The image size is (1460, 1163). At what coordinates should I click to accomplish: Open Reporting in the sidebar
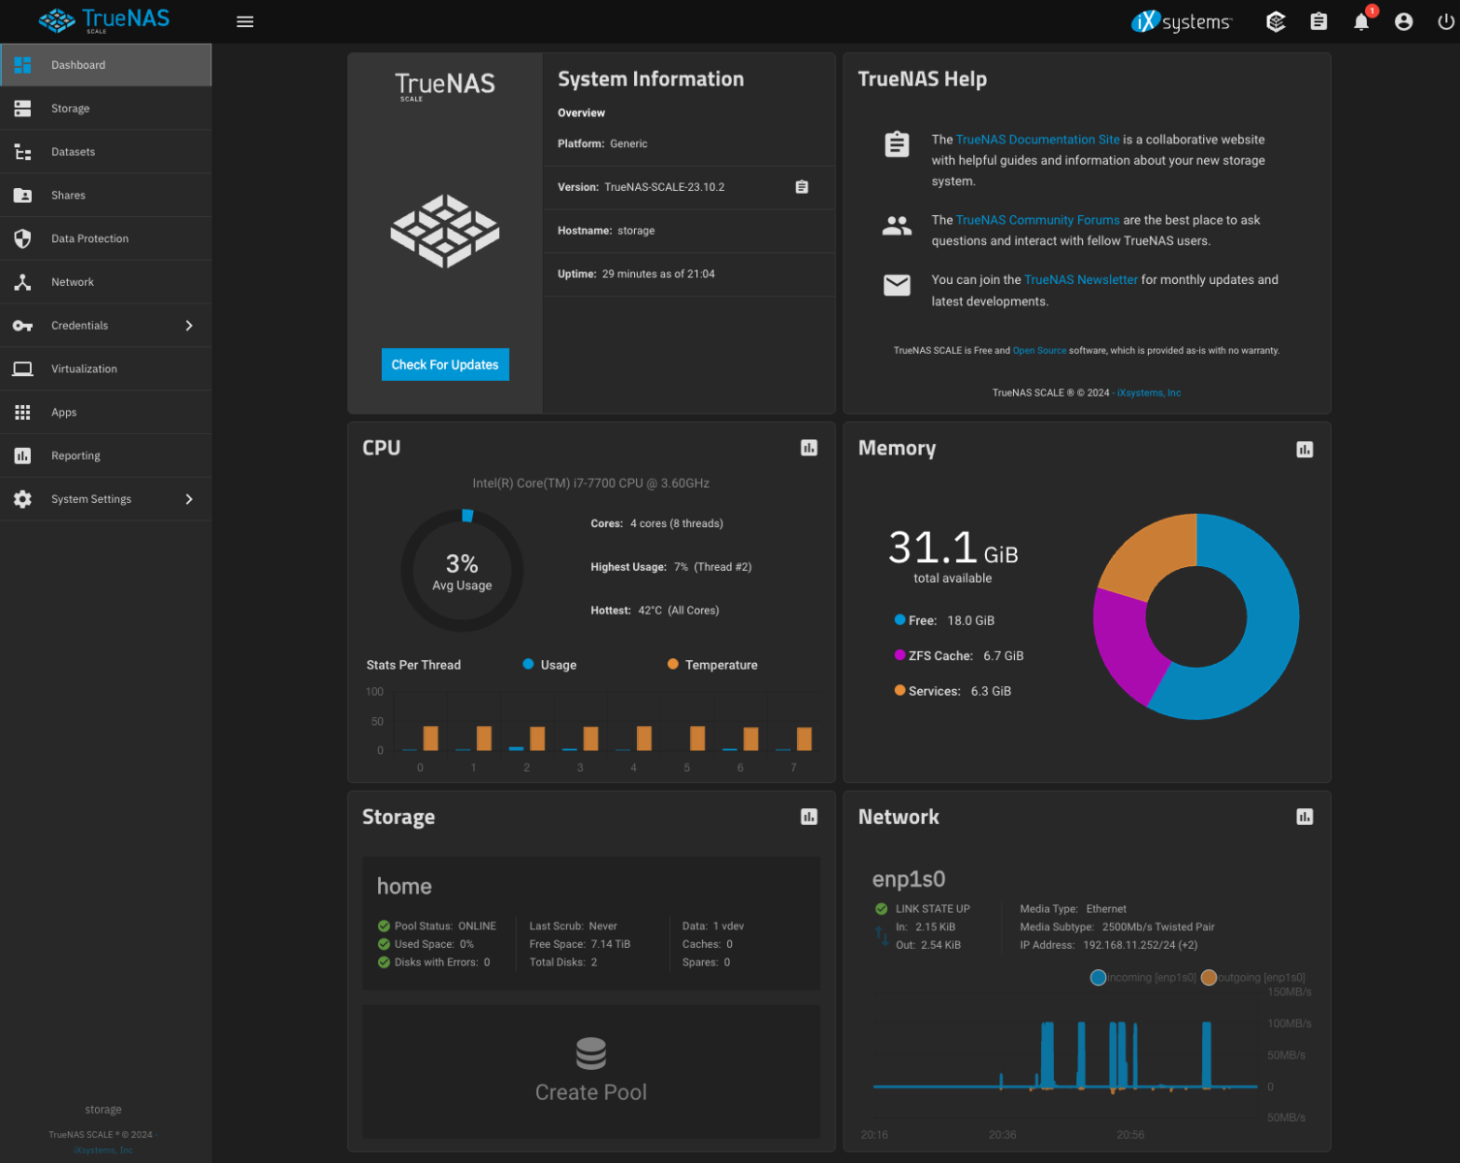[106, 456]
